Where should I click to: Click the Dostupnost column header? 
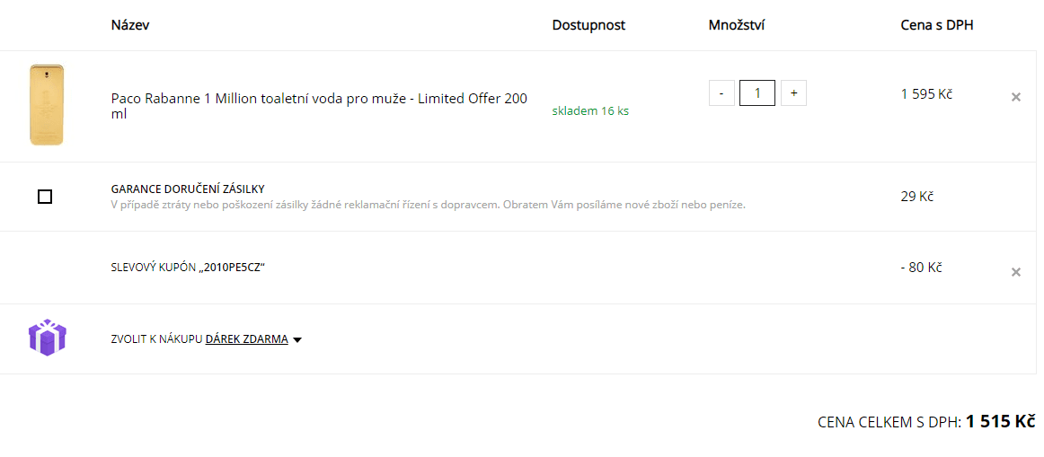pos(588,25)
